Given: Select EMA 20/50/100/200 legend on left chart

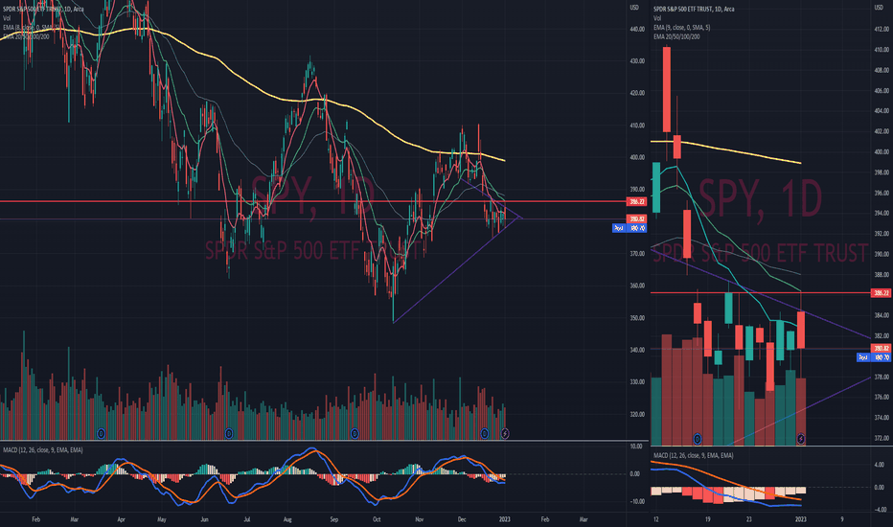Looking at the screenshot, I should click(26, 36).
